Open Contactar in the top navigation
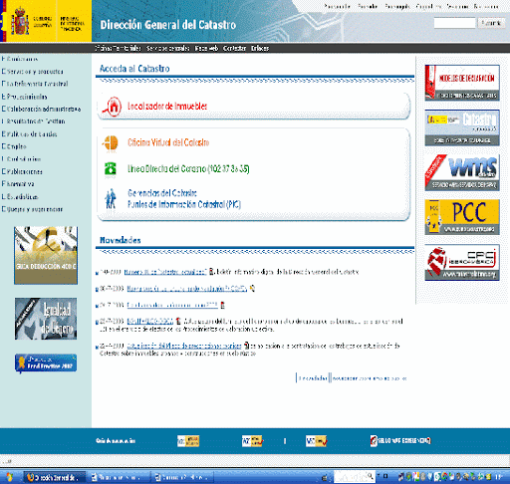This screenshot has width=510, height=484. click(234, 49)
